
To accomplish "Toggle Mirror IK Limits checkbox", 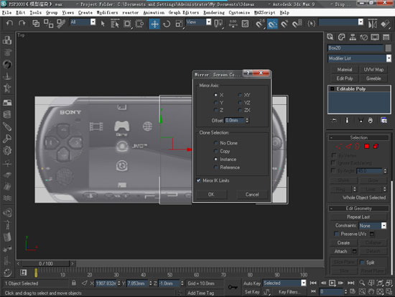I will click(198, 181).
